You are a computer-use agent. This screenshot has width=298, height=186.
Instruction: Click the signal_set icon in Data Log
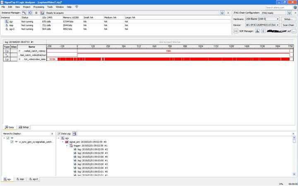pos(67,142)
